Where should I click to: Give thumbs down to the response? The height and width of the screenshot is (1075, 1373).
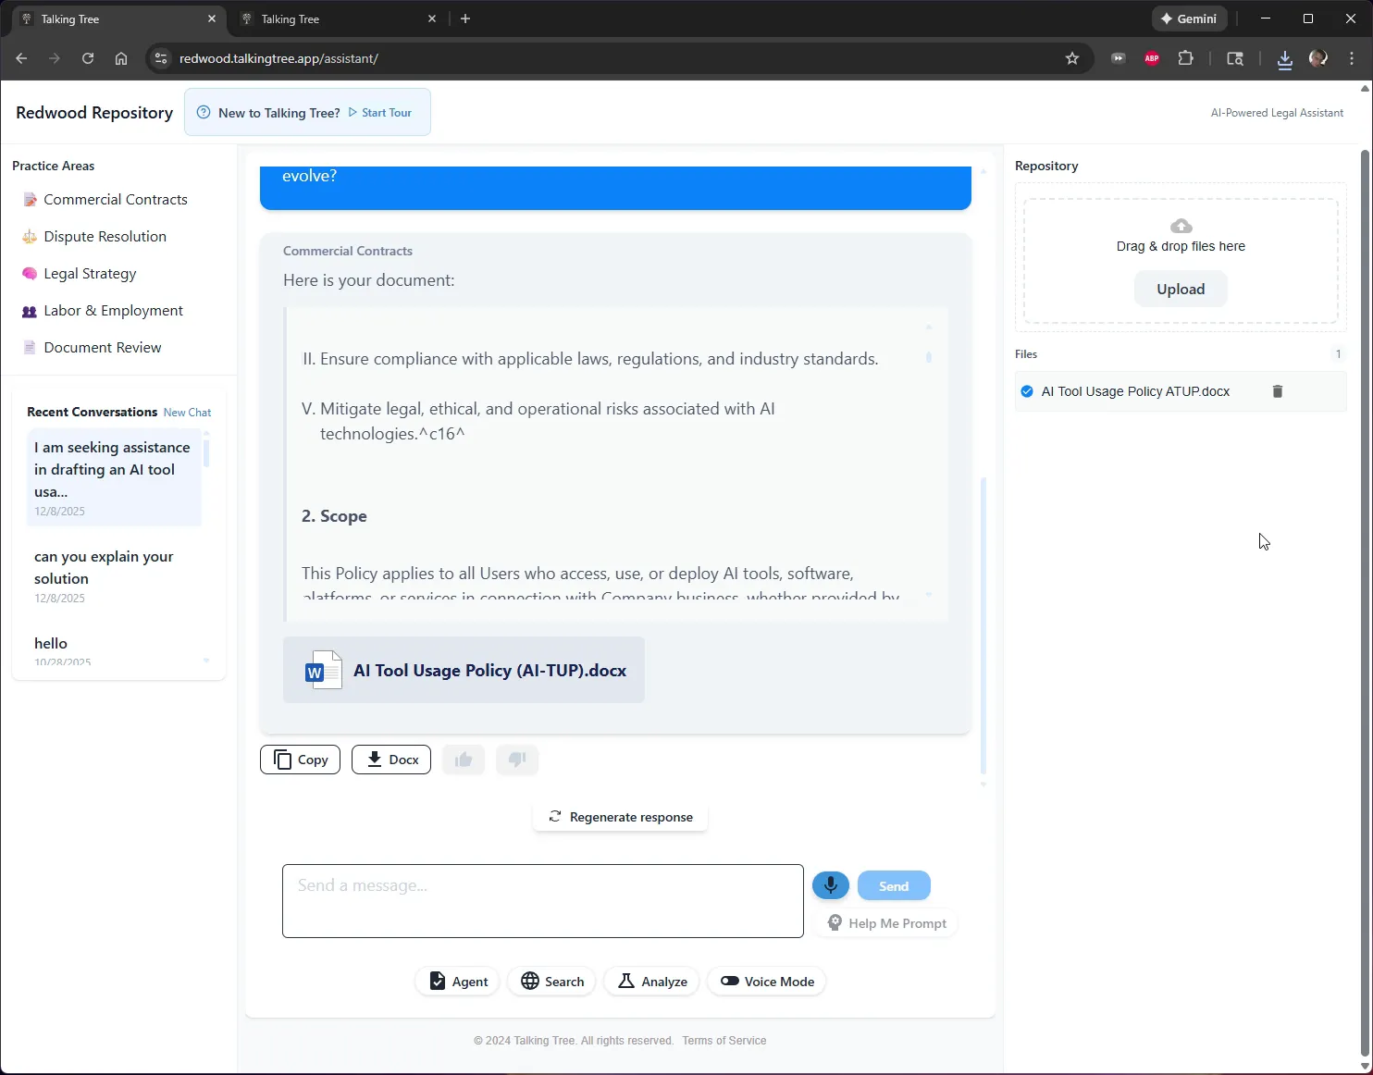pyautogui.click(x=517, y=760)
